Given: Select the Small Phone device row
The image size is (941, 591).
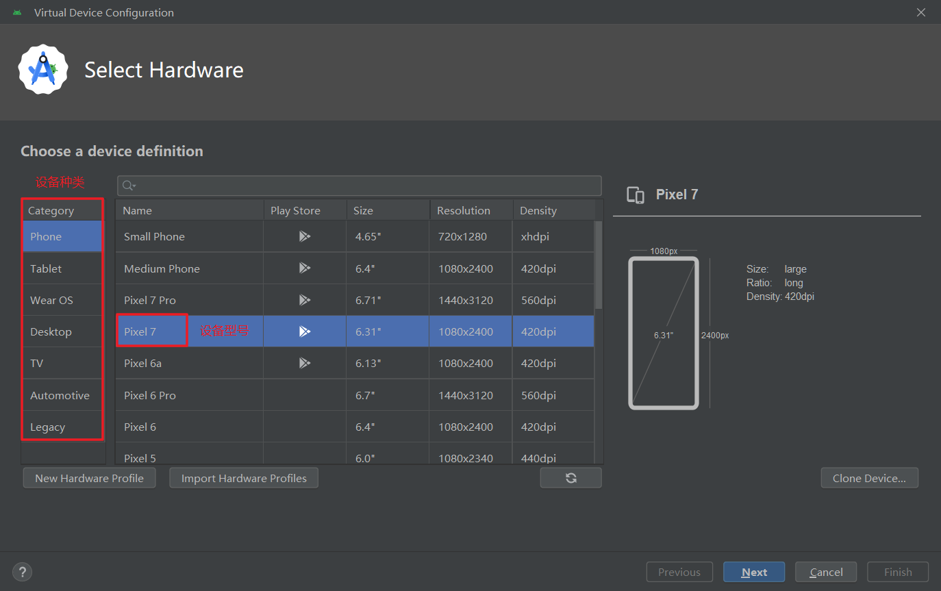Looking at the screenshot, I should 355,236.
